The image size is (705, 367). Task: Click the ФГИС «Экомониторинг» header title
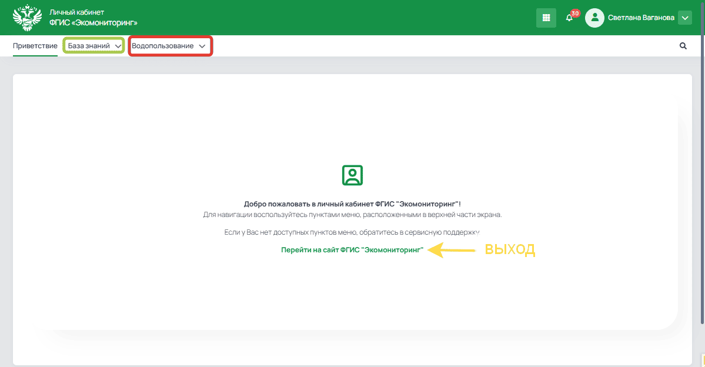click(x=93, y=23)
